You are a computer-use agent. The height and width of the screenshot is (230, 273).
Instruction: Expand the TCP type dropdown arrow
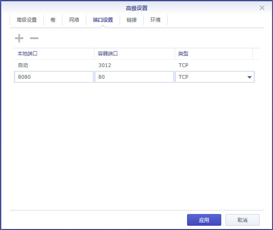(249, 77)
